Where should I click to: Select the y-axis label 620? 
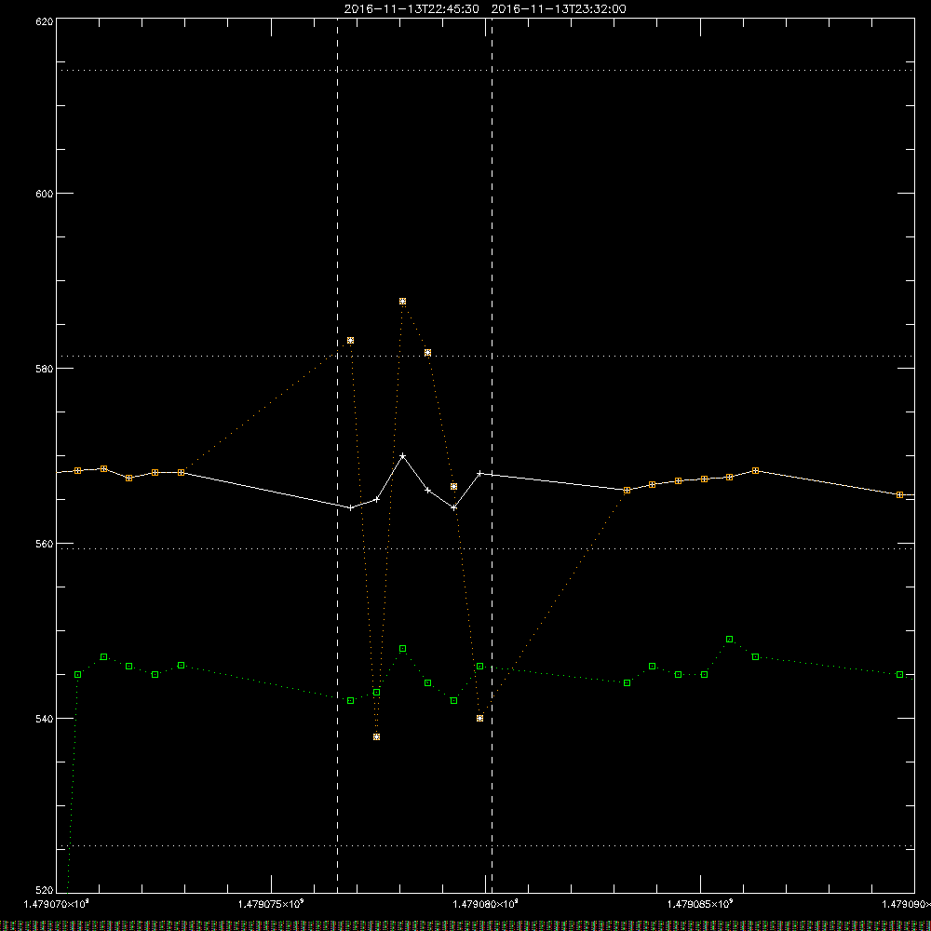[45, 21]
